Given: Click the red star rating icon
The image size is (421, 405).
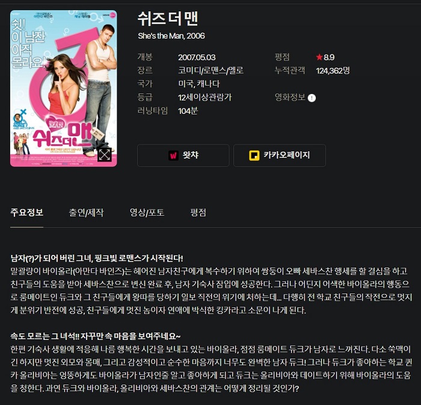Looking at the screenshot, I should coord(319,57).
